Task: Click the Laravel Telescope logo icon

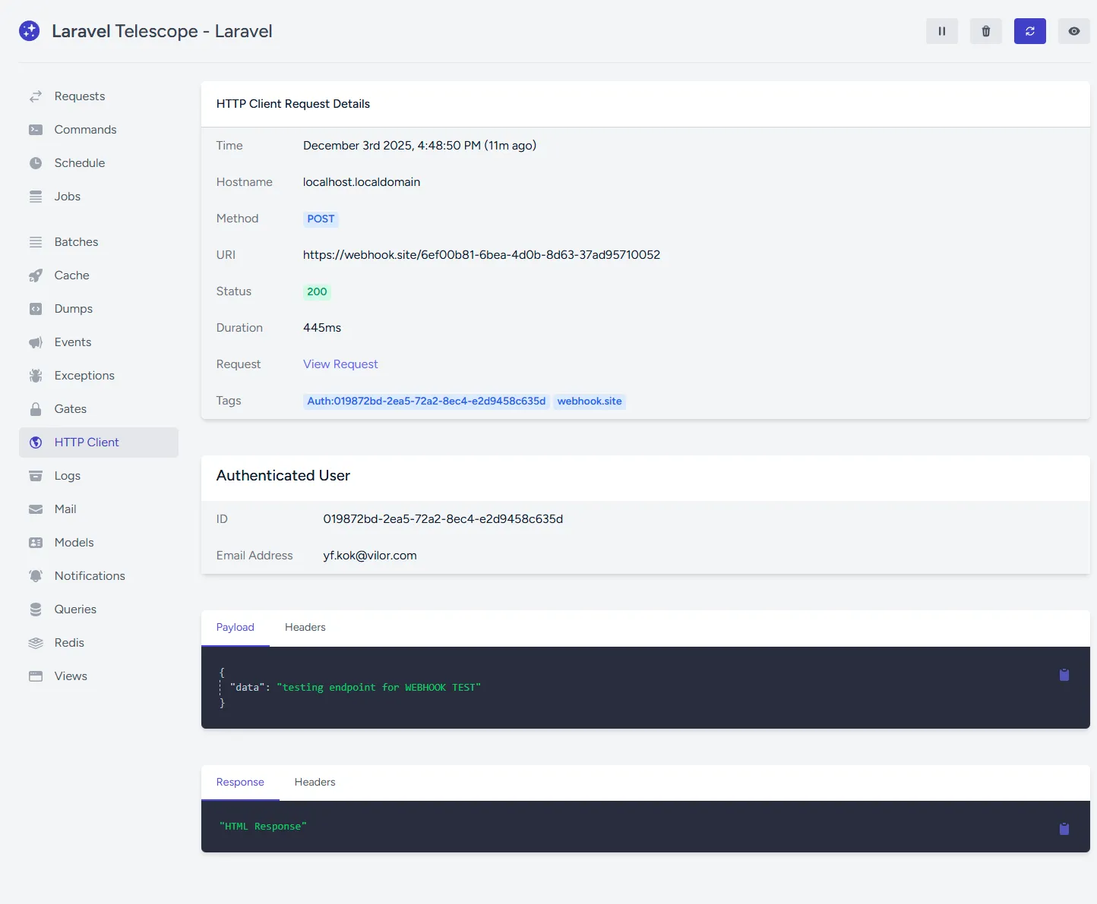Action: [x=29, y=31]
